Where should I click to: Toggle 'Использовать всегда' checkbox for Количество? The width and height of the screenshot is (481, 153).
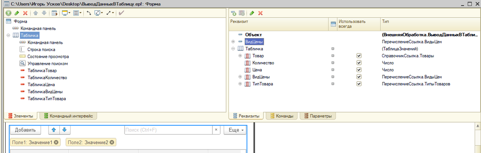[359, 63]
